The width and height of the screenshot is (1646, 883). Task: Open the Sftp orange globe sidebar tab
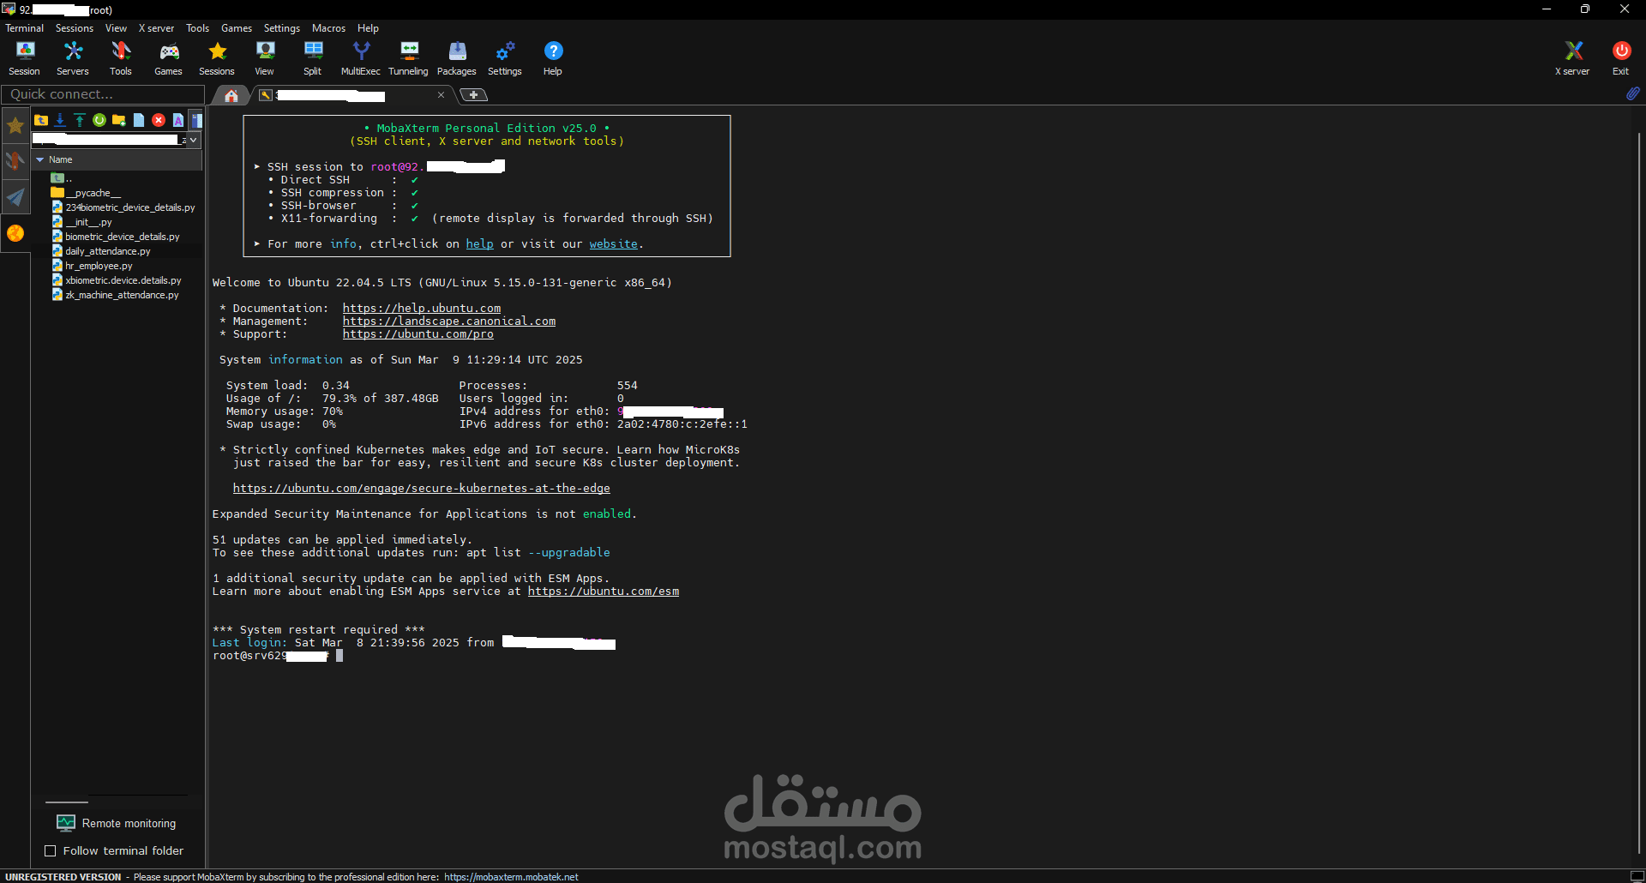[x=15, y=233]
